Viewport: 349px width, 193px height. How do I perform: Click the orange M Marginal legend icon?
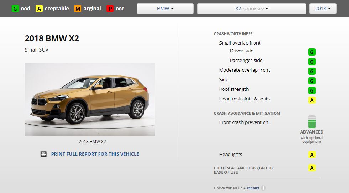click(x=78, y=9)
